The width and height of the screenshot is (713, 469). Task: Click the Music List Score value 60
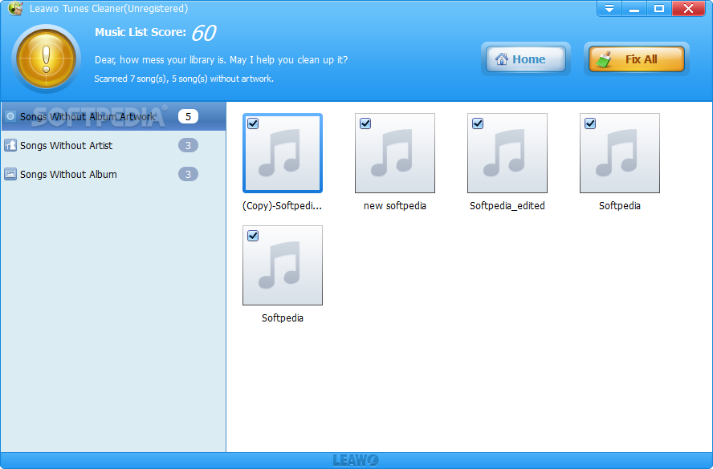point(203,33)
